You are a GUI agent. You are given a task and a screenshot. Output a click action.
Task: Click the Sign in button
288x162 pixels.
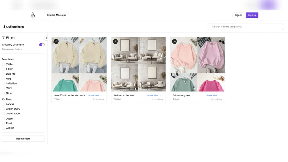pos(238,15)
